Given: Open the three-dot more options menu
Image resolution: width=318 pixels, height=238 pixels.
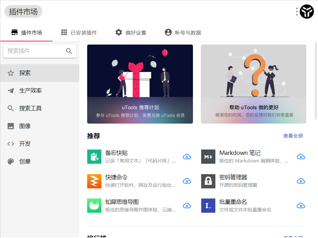Looking at the screenshot, I should pyautogui.click(x=297, y=12).
